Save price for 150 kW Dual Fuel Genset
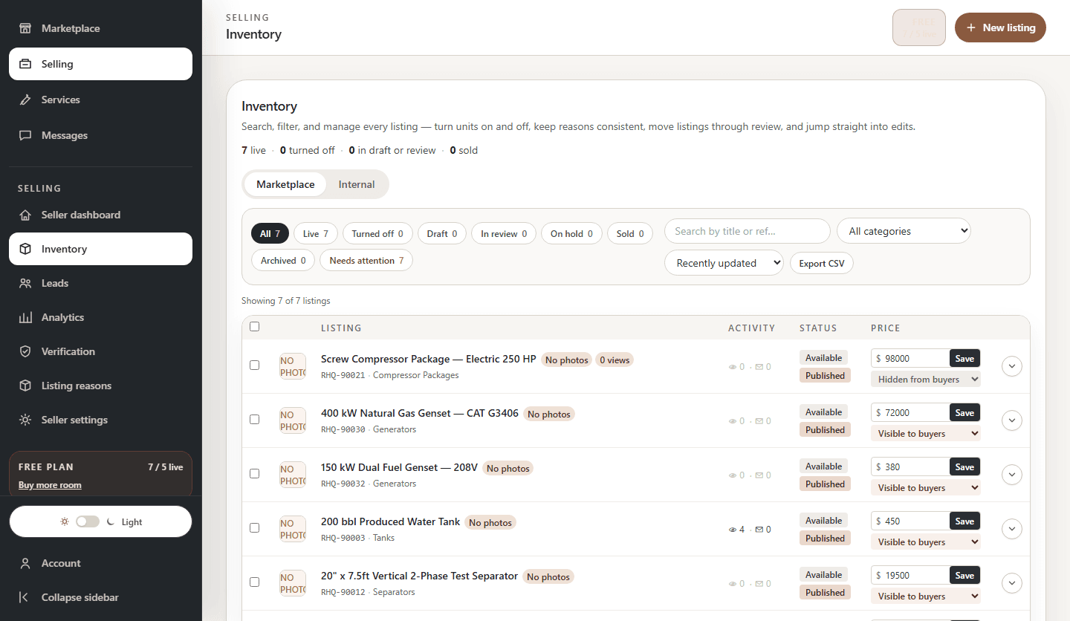Screen dimensions: 1070x621 964,467
